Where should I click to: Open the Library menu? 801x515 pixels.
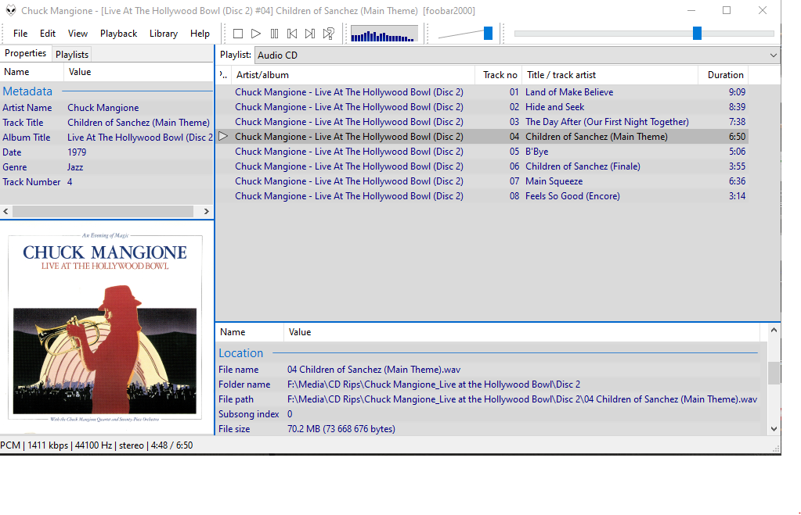164,34
